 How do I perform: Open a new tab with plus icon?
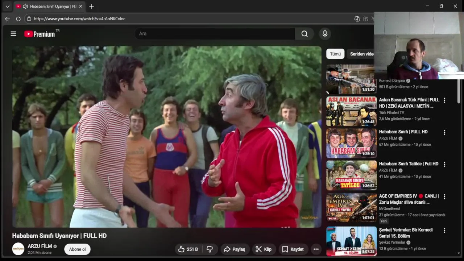[x=91, y=6]
